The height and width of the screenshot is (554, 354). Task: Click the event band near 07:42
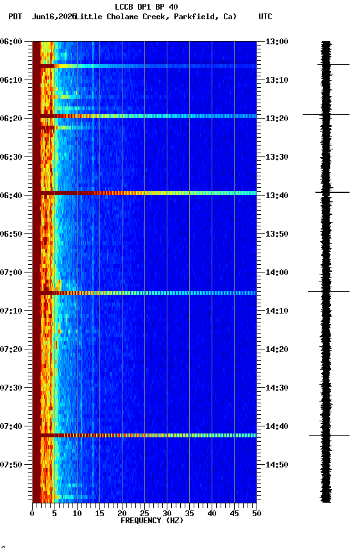click(x=144, y=435)
